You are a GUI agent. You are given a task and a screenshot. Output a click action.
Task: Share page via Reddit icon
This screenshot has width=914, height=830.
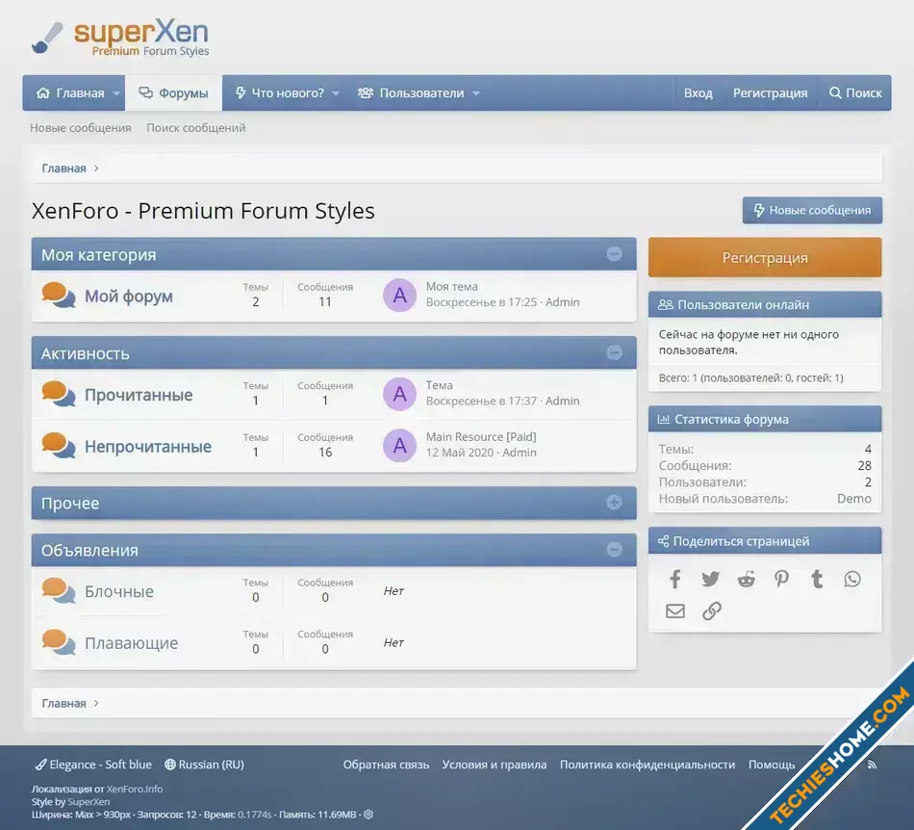[747, 580]
